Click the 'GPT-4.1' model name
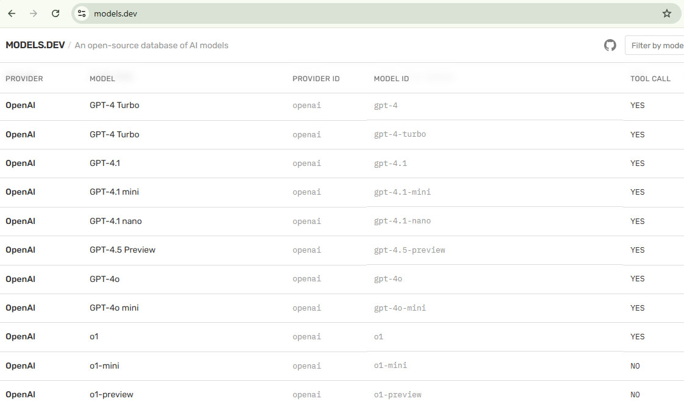The height and width of the screenshot is (404, 684). [x=105, y=163]
